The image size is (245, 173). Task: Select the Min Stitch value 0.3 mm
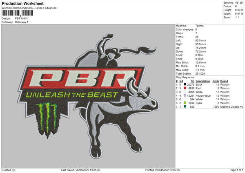click(x=200, y=66)
